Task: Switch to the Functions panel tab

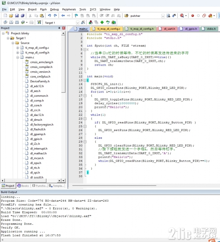Action: point(40,186)
